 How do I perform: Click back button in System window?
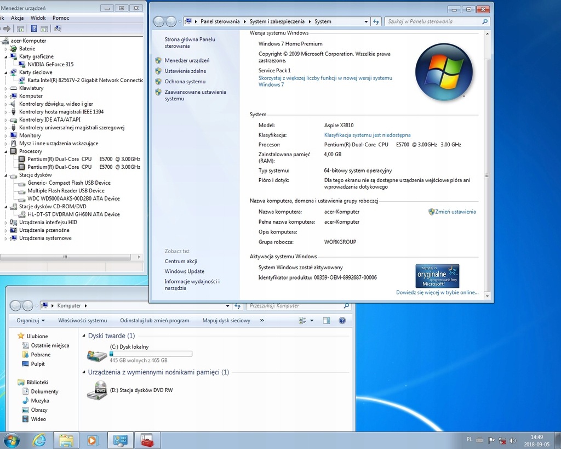[158, 22]
